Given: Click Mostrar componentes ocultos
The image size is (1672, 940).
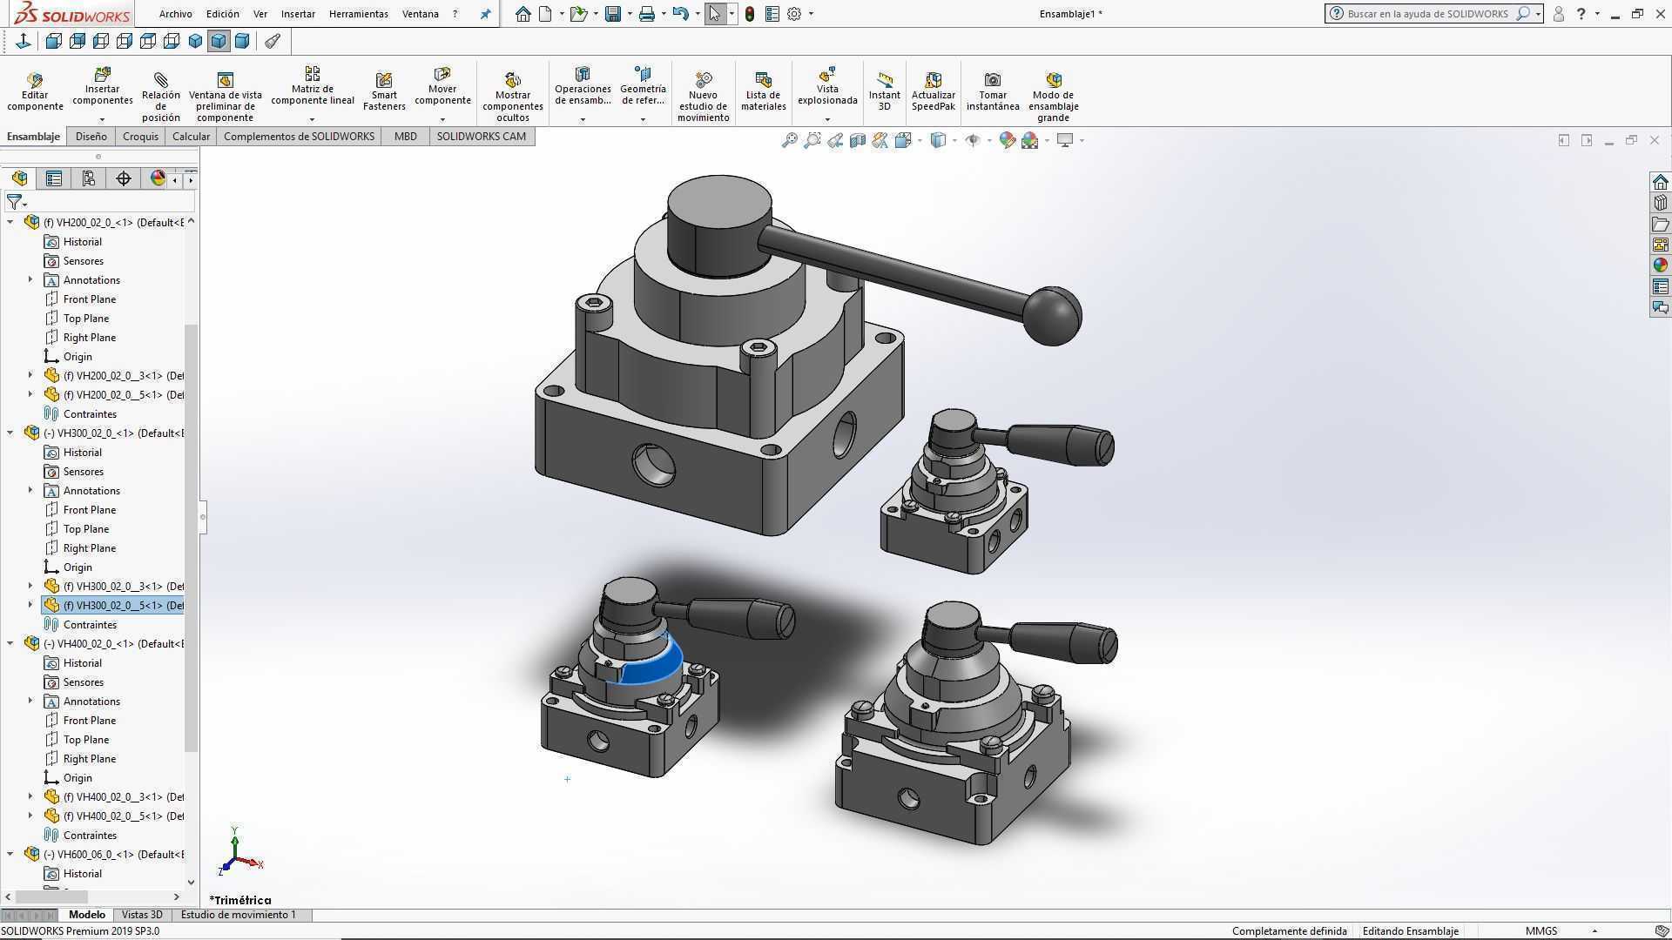Looking at the screenshot, I should pyautogui.click(x=513, y=97).
